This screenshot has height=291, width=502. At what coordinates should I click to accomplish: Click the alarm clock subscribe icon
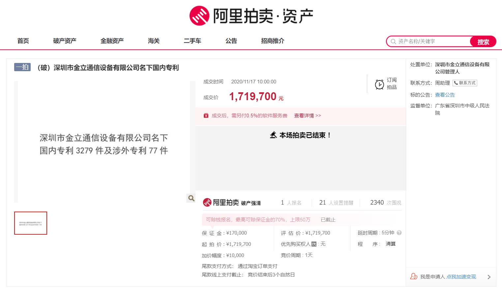379,84
